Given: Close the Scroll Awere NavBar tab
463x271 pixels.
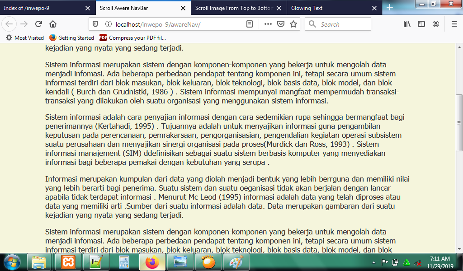Looking at the screenshot, I should 183,8.
